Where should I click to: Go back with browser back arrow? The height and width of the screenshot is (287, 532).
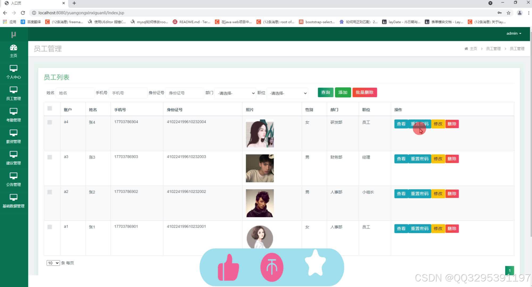click(x=5, y=13)
